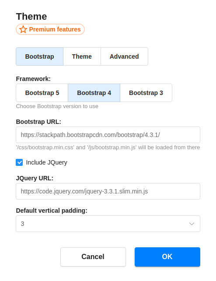Click the Theme dialog heading
Image resolution: width=216 pixels, height=281 pixels.
click(x=31, y=17)
